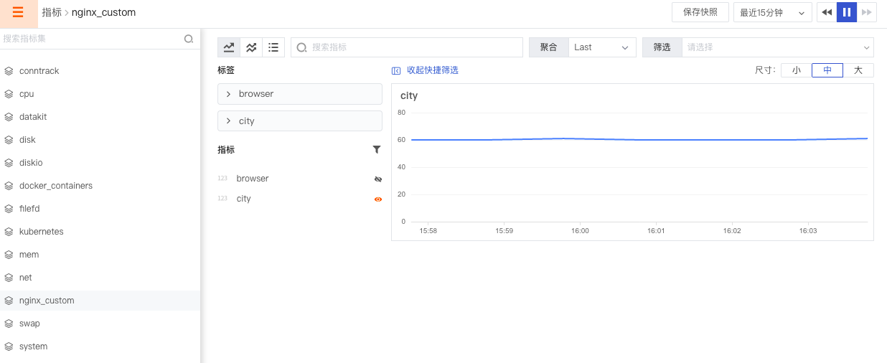Pause auto refresh with the pause button
Viewport: 887px width, 363px height.
coord(847,12)
